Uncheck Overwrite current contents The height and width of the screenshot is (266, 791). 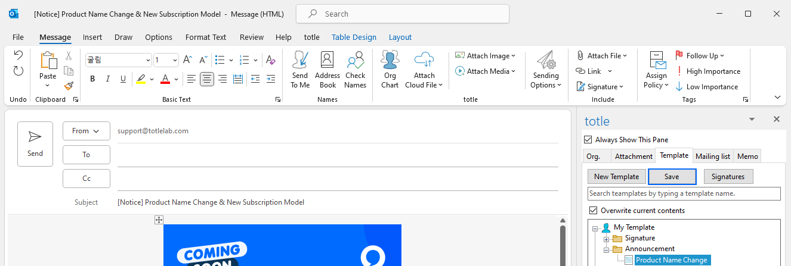tap(593, 211)
